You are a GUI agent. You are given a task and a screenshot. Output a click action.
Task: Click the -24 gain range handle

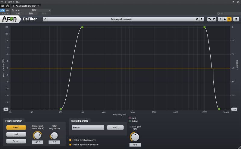click(6, 109)
